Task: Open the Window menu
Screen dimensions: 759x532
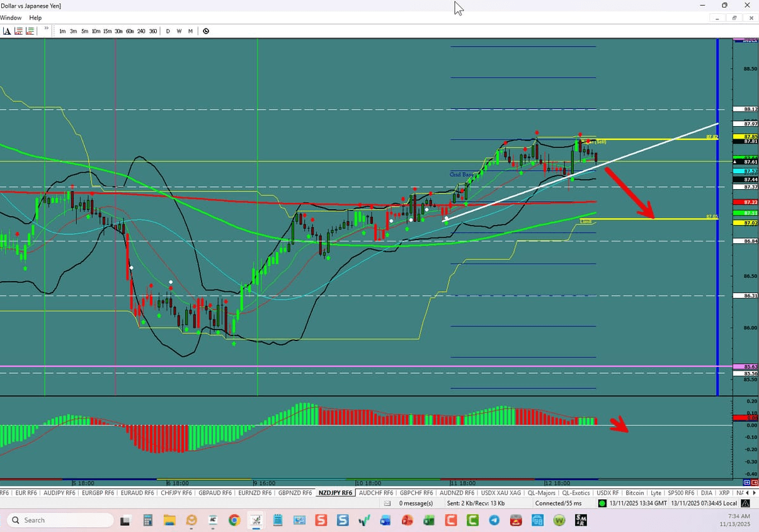Action: click(11, 18)
